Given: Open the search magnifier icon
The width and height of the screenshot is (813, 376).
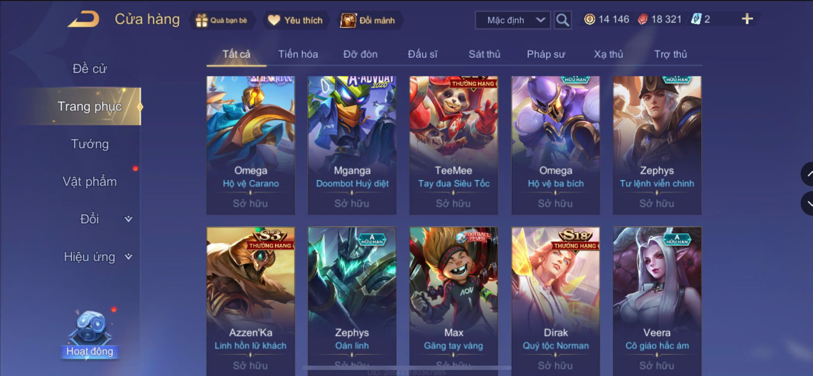Looking at the screenshot, I should click(x=563, y=20).
